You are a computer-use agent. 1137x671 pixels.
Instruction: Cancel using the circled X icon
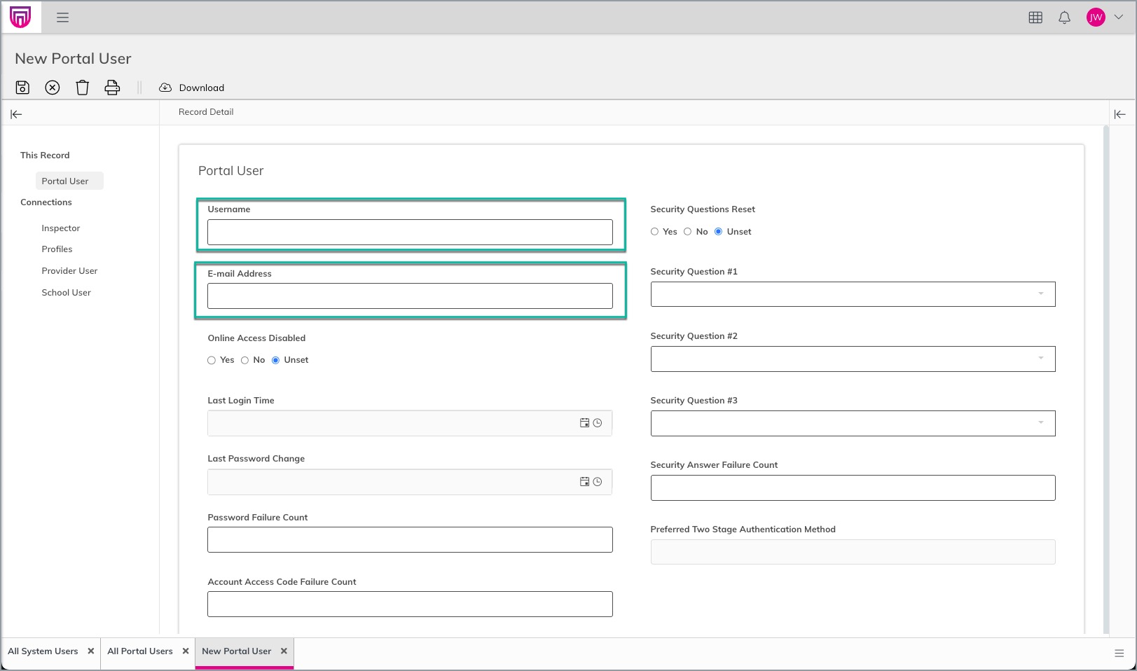[53, 88]
